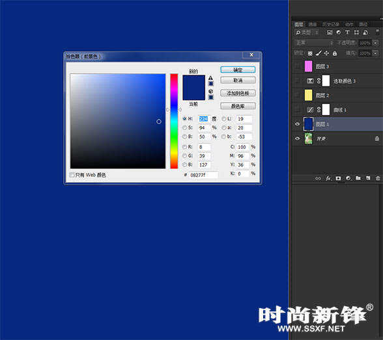
Task: Switch to 通道 channels tab
Action: click(x=313, y=24)
